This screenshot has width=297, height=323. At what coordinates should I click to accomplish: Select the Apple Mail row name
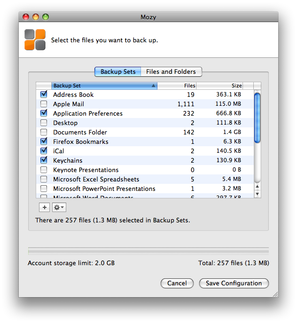click(69, 104)
